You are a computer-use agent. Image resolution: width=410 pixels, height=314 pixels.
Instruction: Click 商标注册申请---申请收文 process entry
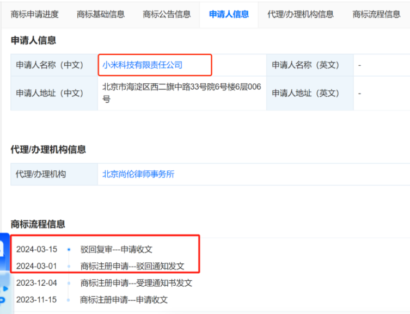pos(124,300)
